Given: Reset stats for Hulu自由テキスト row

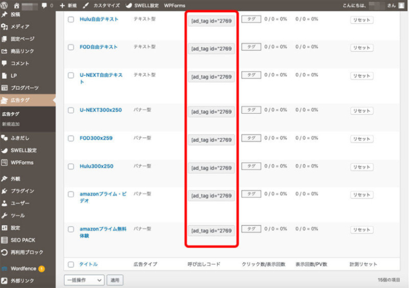Looking at the screenshot, I should pyautogui.click(x=362, y=20).
